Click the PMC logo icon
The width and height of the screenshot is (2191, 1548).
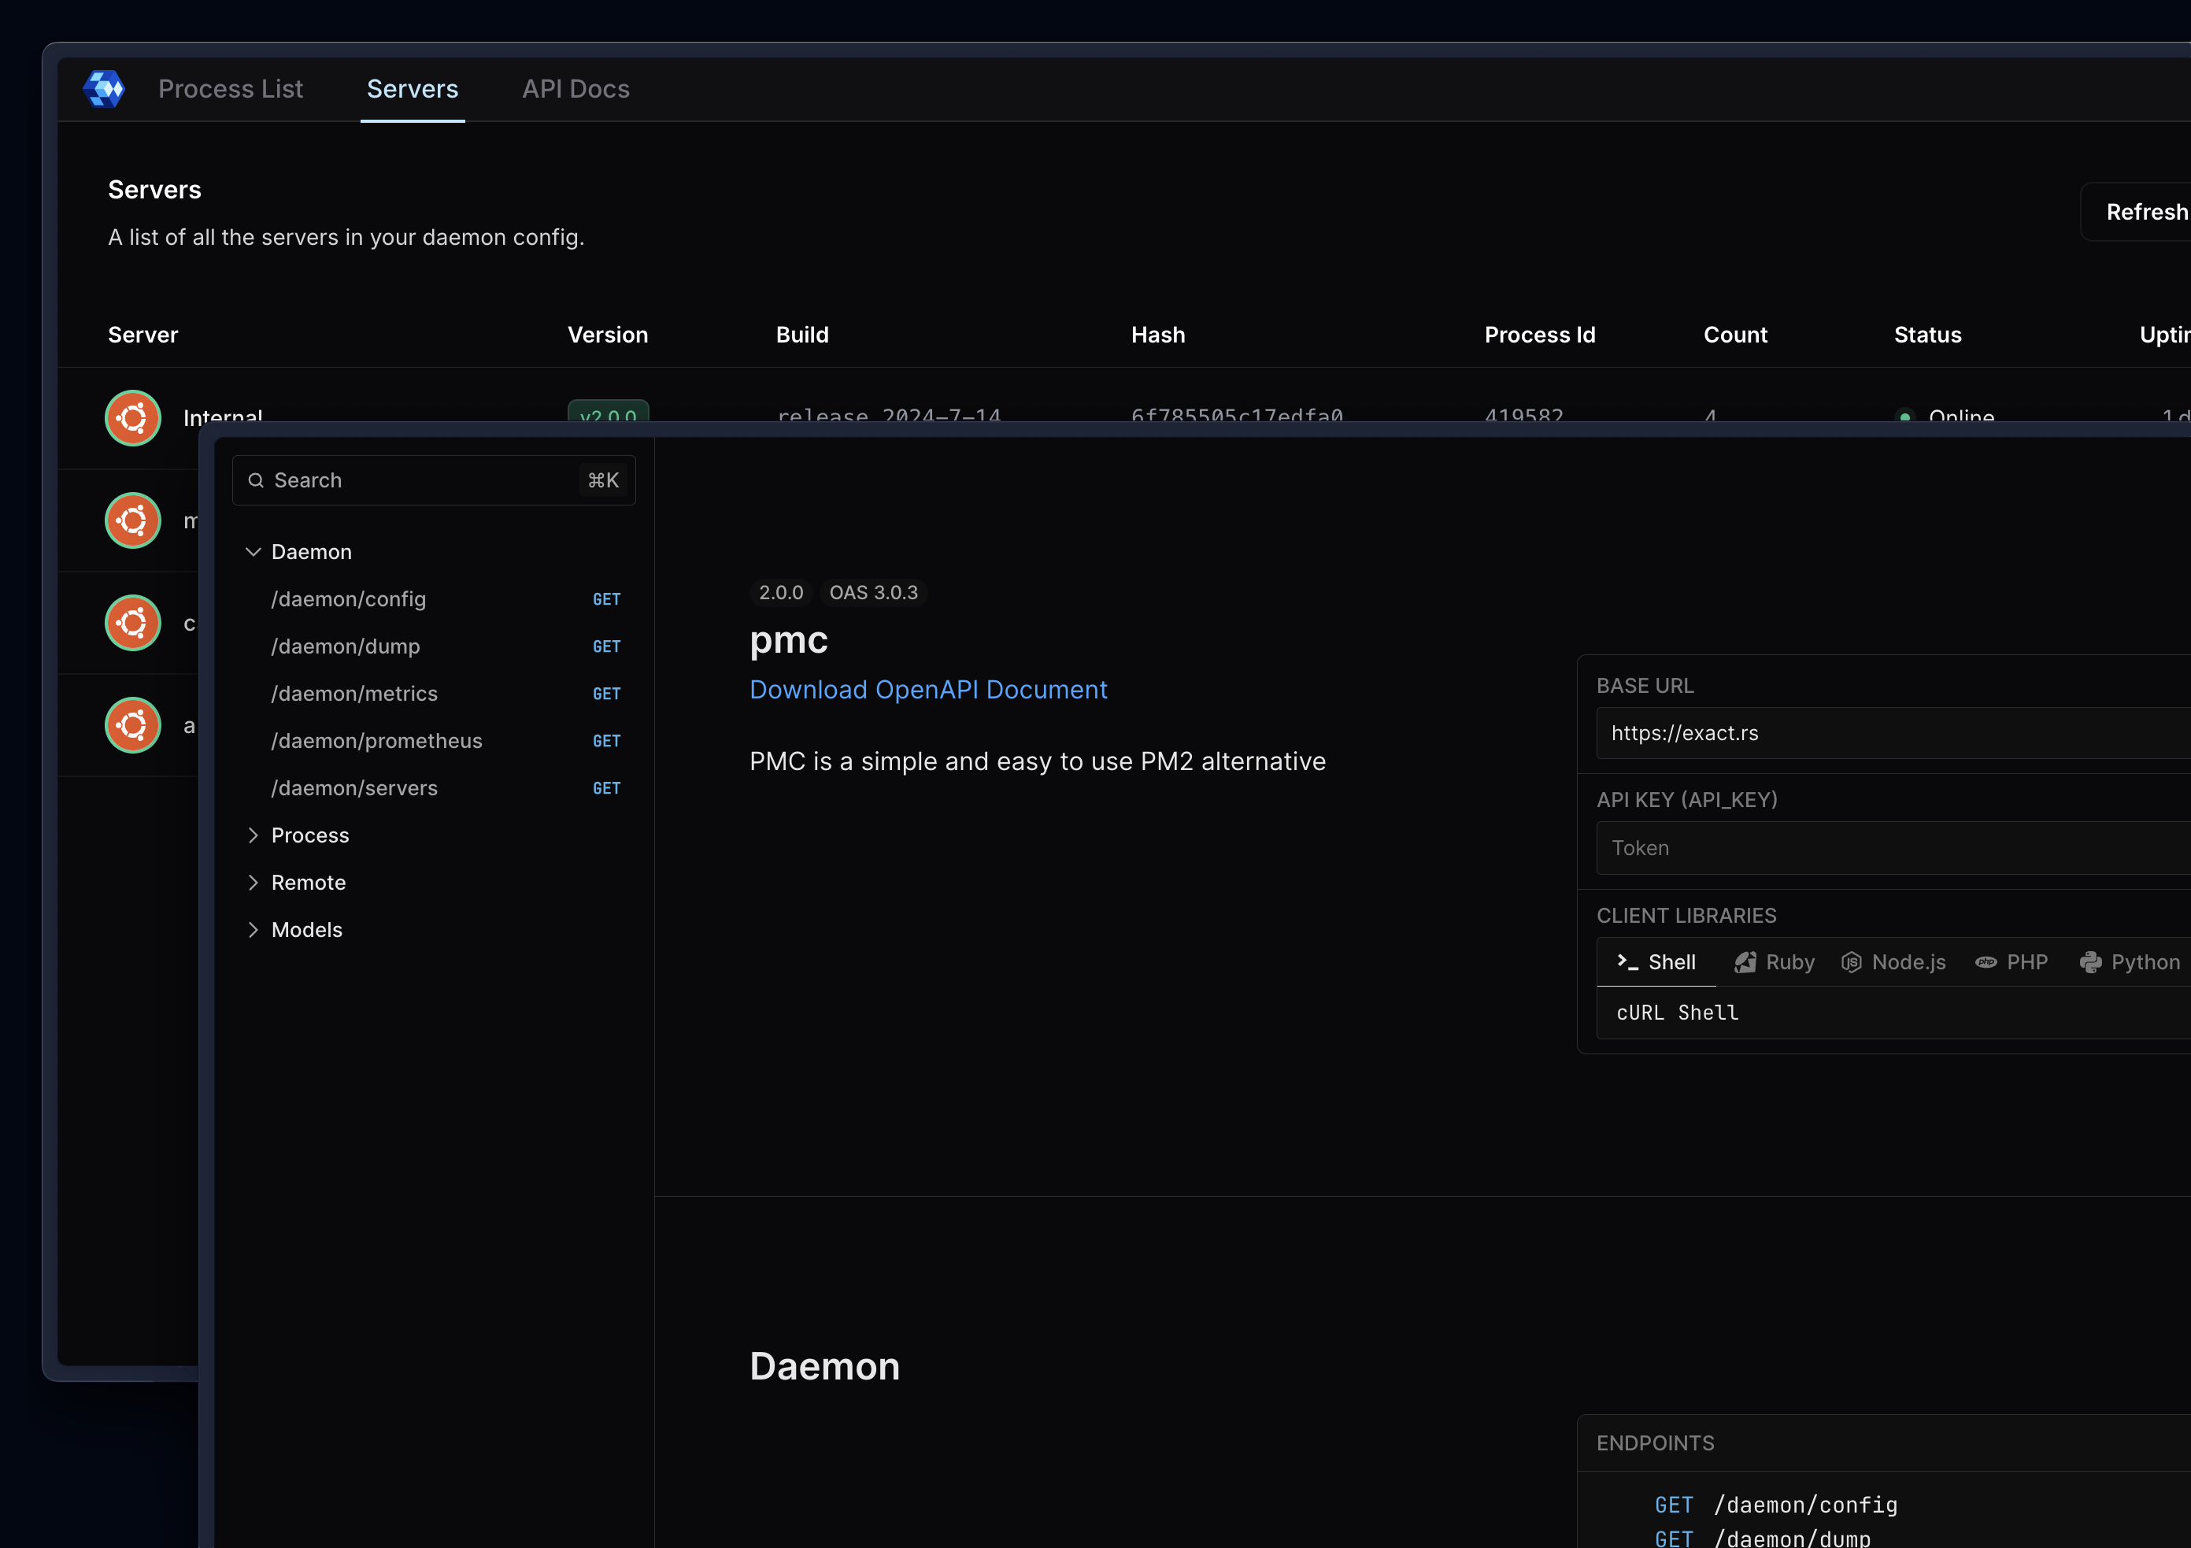(x=104, y=89)
